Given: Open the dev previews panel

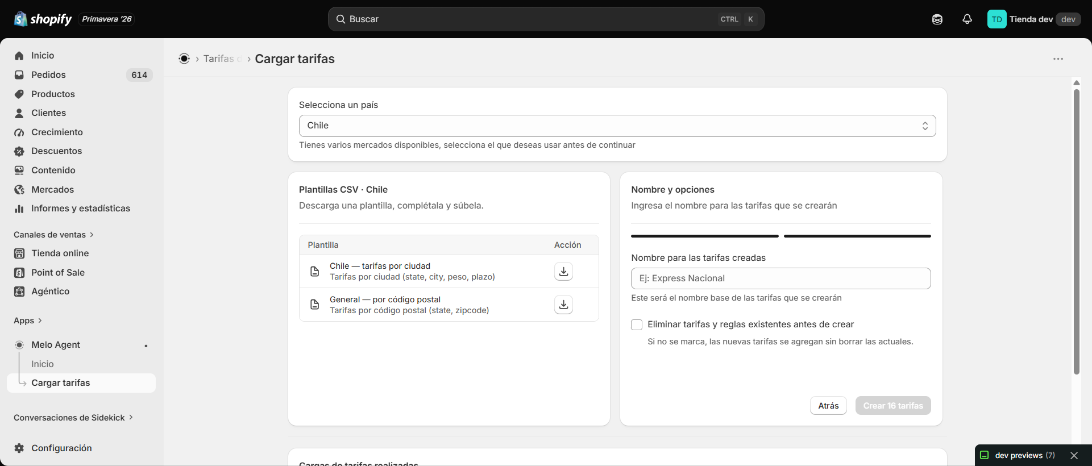Looking at the screenshot, I should click(x=1025, y=455).
